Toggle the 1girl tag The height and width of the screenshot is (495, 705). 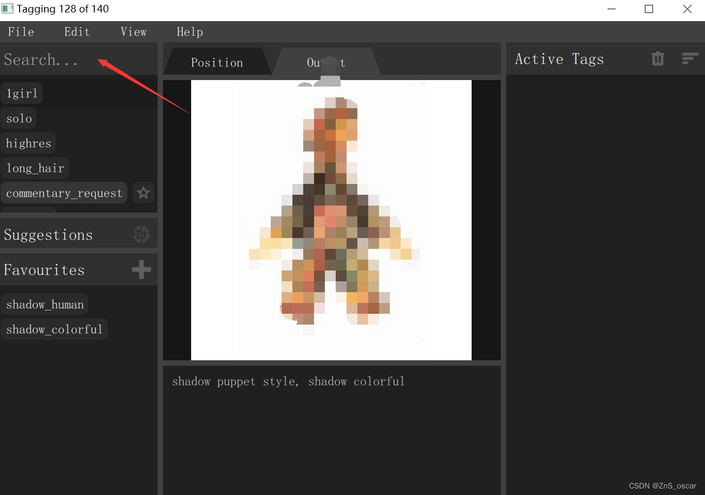pos(22,93)
